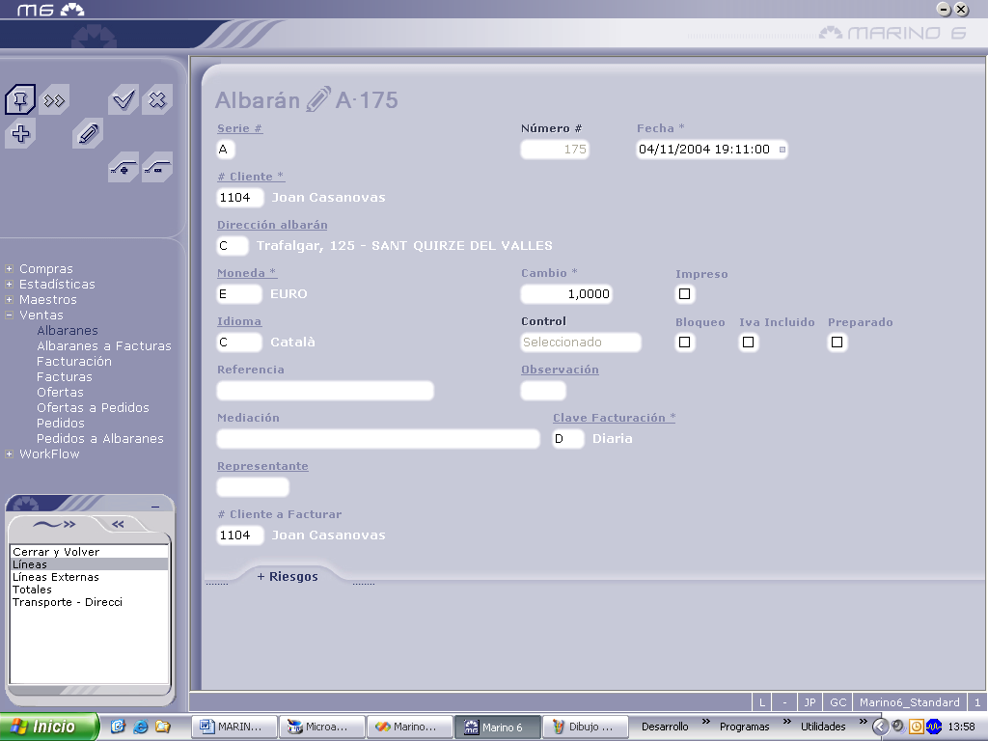Open Albaranes a Facturas under Ventas
988x741 pixels.
pos(103,346)
